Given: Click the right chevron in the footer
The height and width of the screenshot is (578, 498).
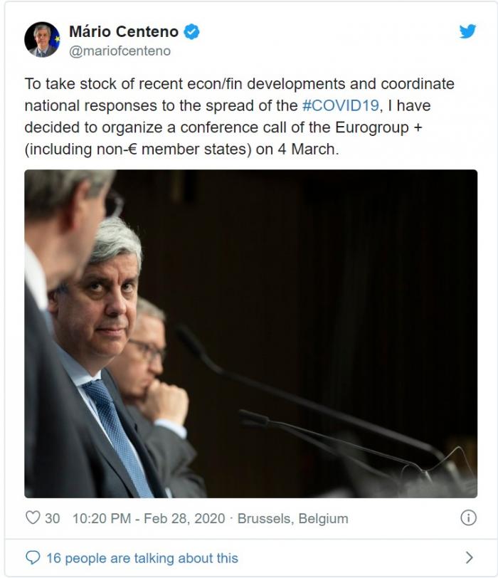Looking at the screenshot, I should click(469, 558).
